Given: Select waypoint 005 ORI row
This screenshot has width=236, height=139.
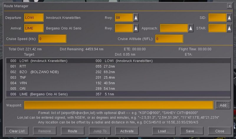Looking at the screenshot, I should (118, 89).
